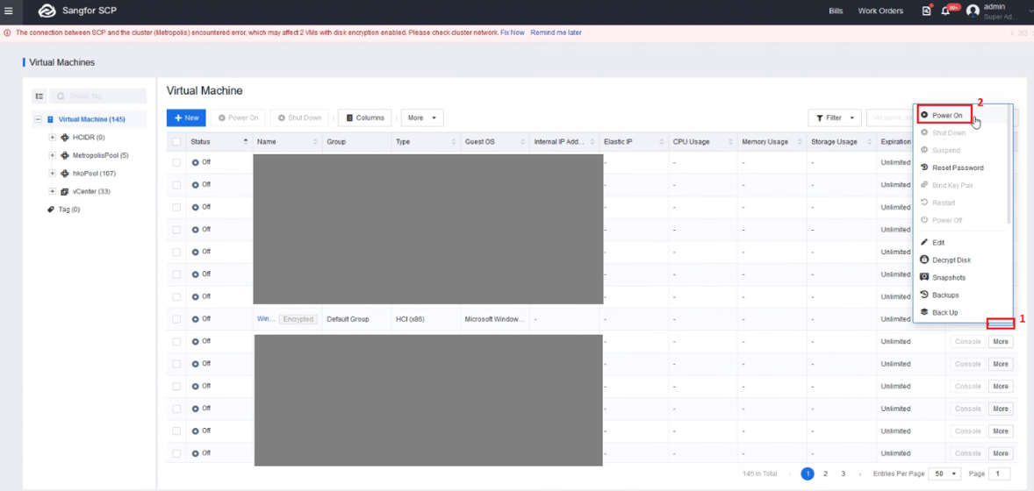Click the admin user avatar icon
1034x491 pixels.
pyautogui.click(x=973, y=11)
